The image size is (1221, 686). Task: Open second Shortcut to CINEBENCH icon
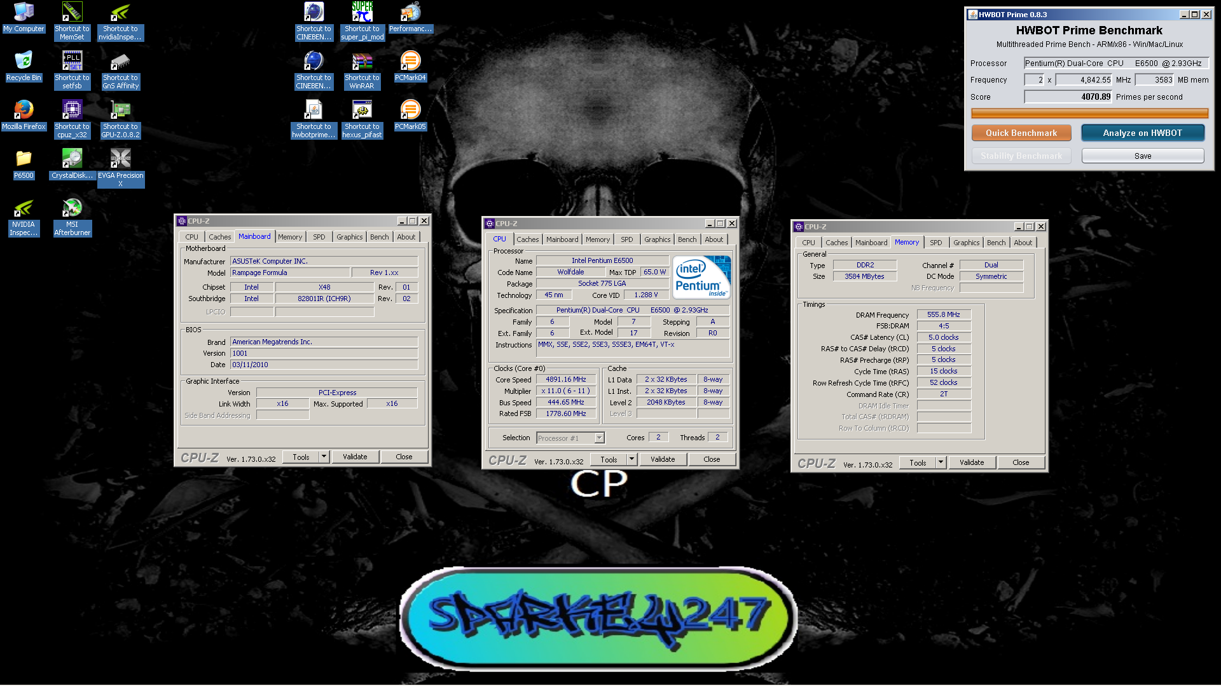tap(314, 71)
